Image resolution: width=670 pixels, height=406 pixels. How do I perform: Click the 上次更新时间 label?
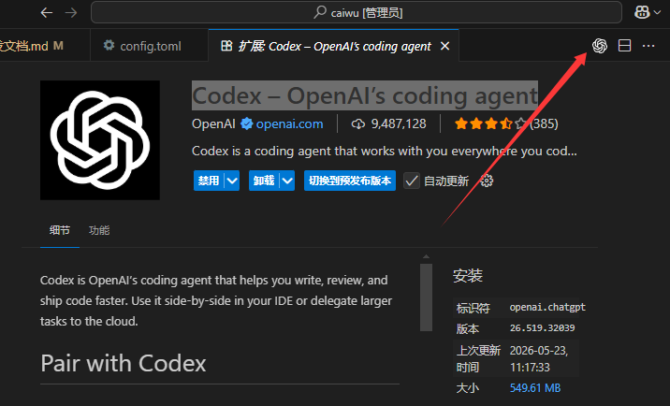478,359
